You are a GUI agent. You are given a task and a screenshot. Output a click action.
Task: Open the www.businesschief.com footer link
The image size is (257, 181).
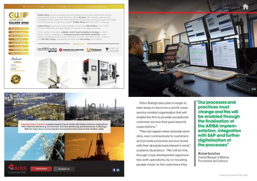[x=235, y=175]
